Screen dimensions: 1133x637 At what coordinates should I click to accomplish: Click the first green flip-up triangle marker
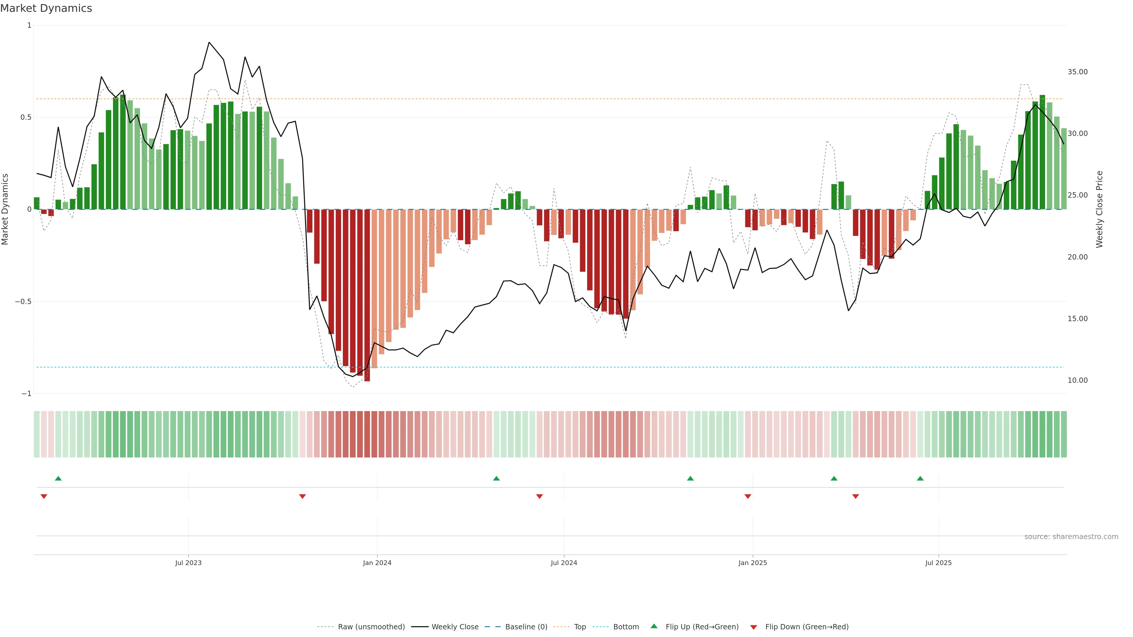[x=58, y=478]
